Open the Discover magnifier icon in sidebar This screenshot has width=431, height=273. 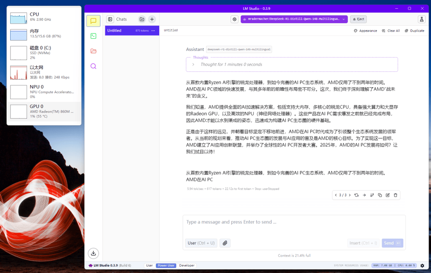93,66
